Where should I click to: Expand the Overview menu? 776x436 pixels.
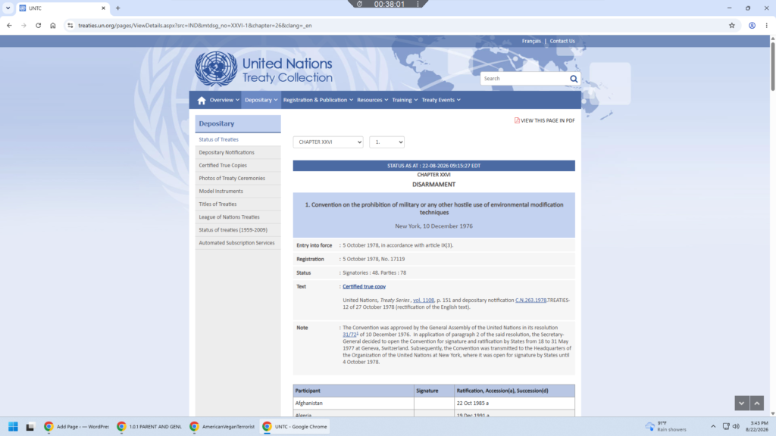pos(224,100)
